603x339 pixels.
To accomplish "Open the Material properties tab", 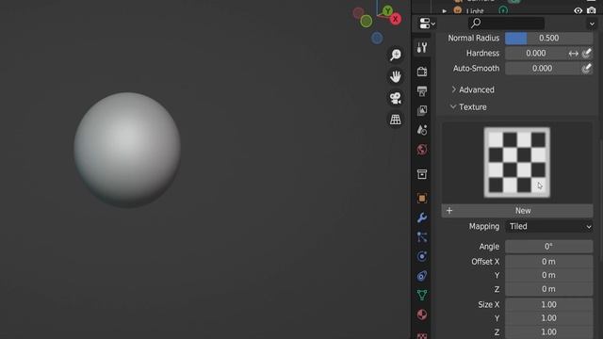I will coord(422,315).
